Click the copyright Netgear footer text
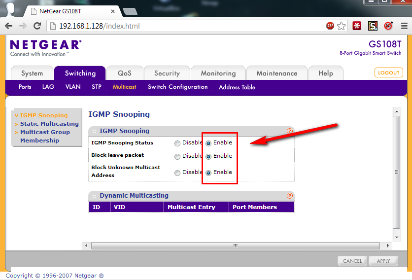This screenshot has width=412, height=280. tap(55, 276)
